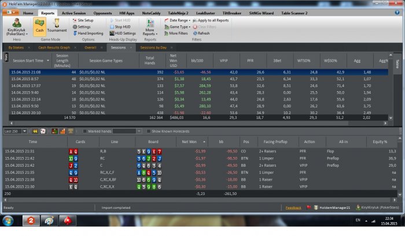
Task: Open the PokerStars taskbar icon
Action: pos(67,221)
